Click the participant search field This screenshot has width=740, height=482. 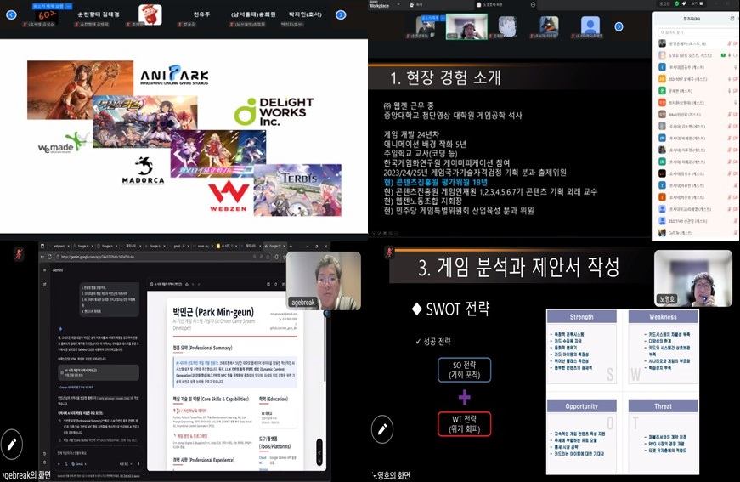(698, 32)
